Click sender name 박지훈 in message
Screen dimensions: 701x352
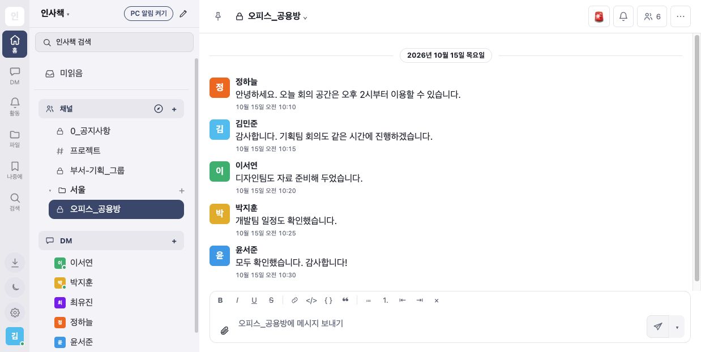[246, 208]
